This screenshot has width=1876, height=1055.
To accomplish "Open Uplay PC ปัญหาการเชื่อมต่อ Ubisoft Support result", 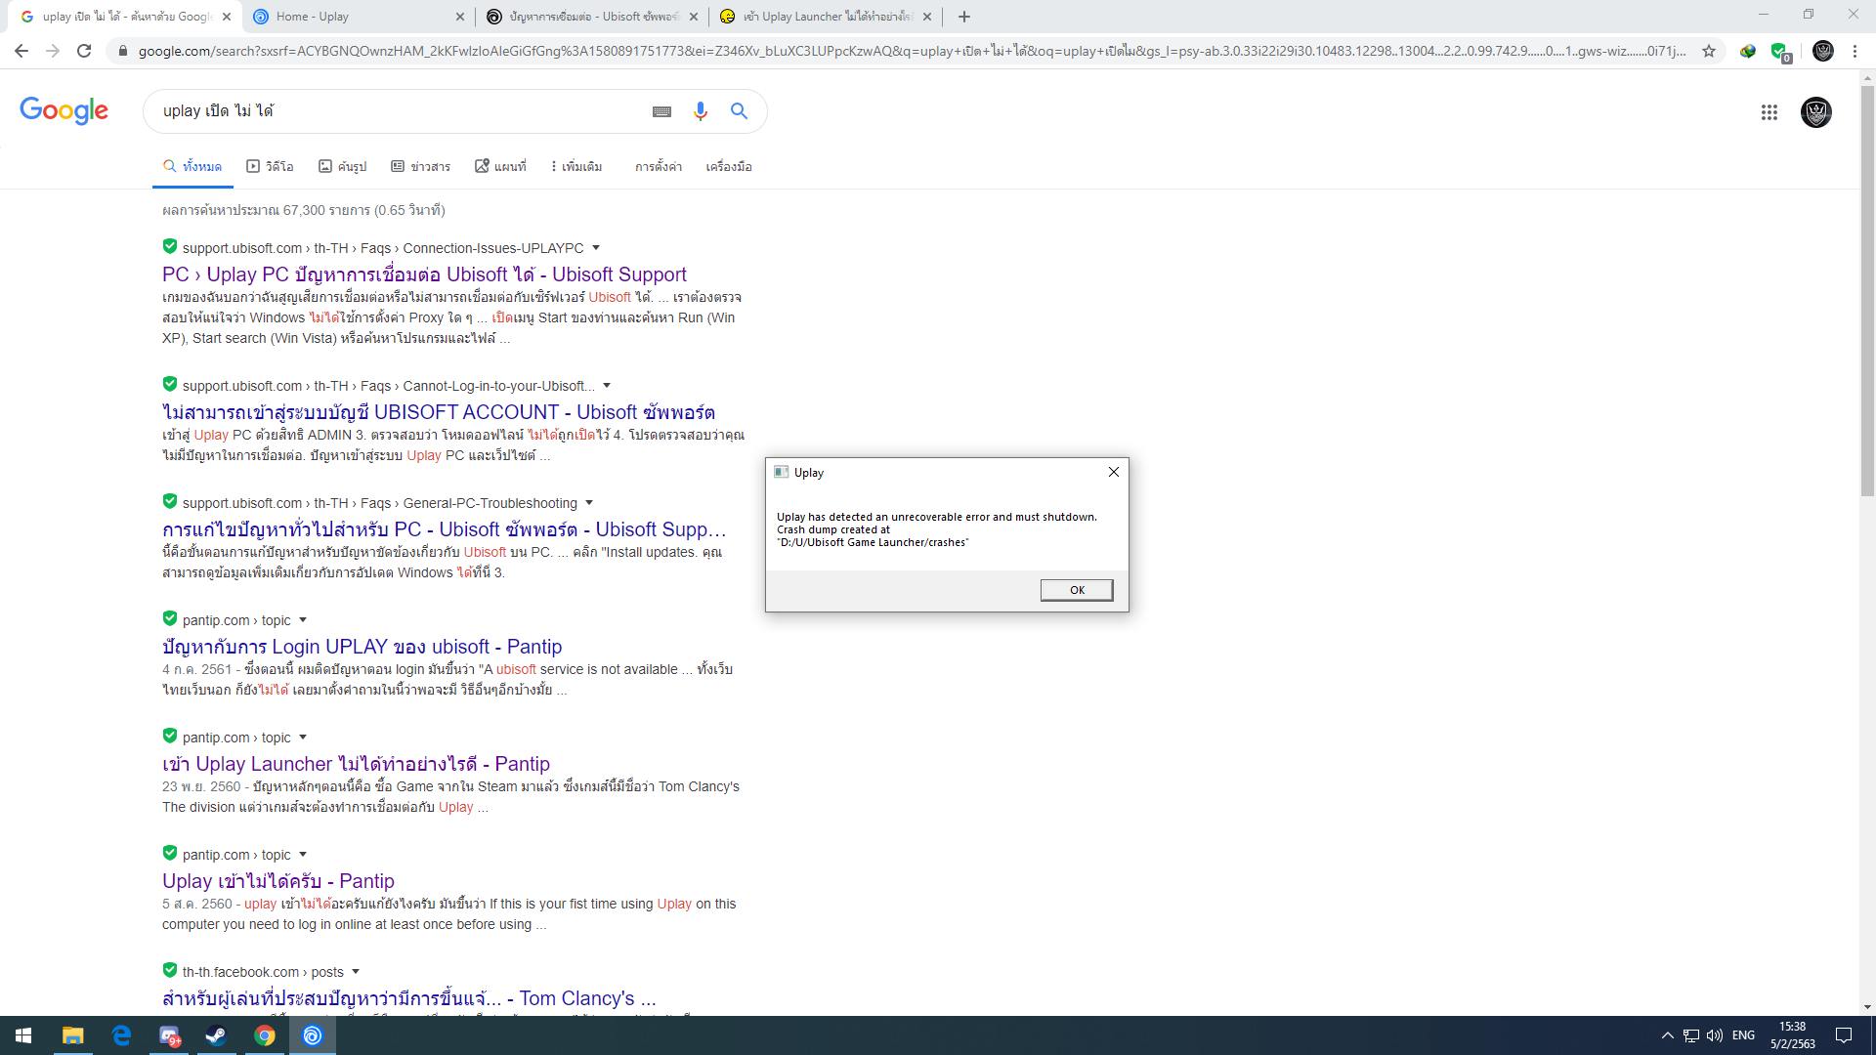I will click(x=424, y=274).
